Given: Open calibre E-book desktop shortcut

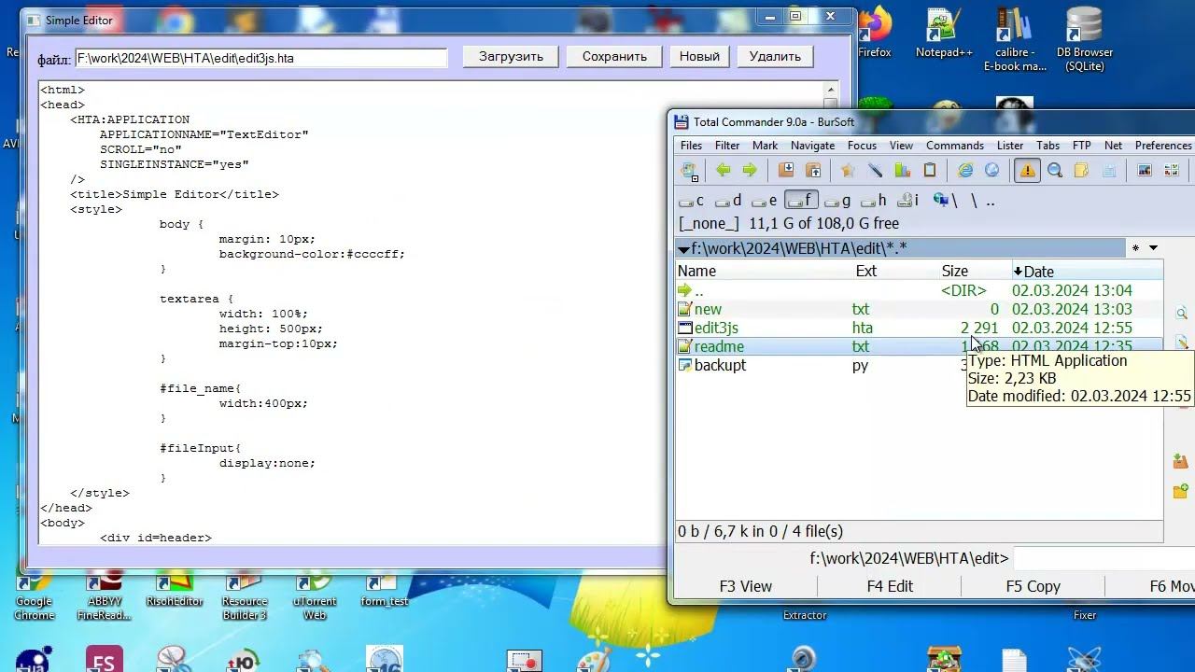Looking at the screenshot, I should tap(1015, 39).
